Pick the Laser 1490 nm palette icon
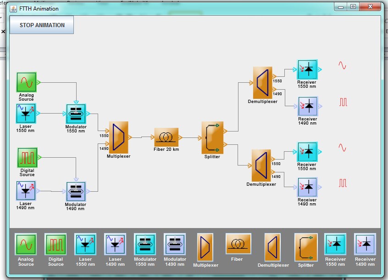This screenshot has height=280, width=388. pos(115,244)
